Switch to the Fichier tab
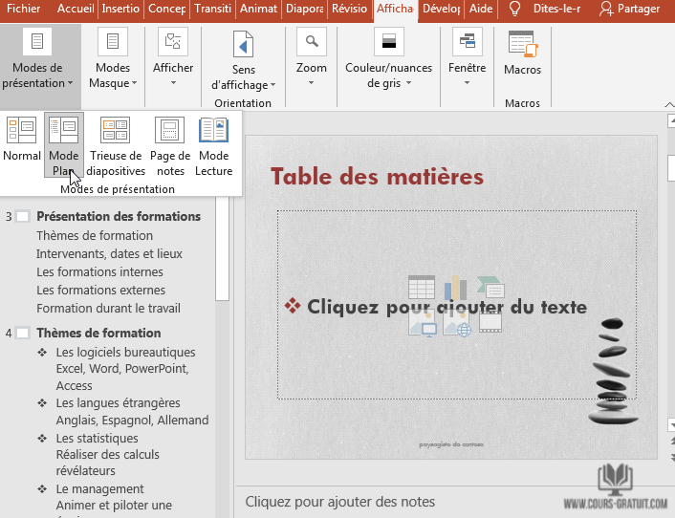Screen dimensions: 675x518 click(x=23, y=9)
